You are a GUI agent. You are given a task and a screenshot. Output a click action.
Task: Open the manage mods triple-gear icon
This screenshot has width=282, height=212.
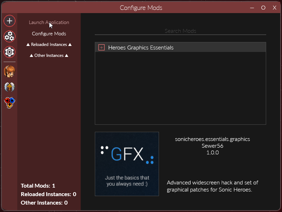pyautogui.click(x=10, y=36)
